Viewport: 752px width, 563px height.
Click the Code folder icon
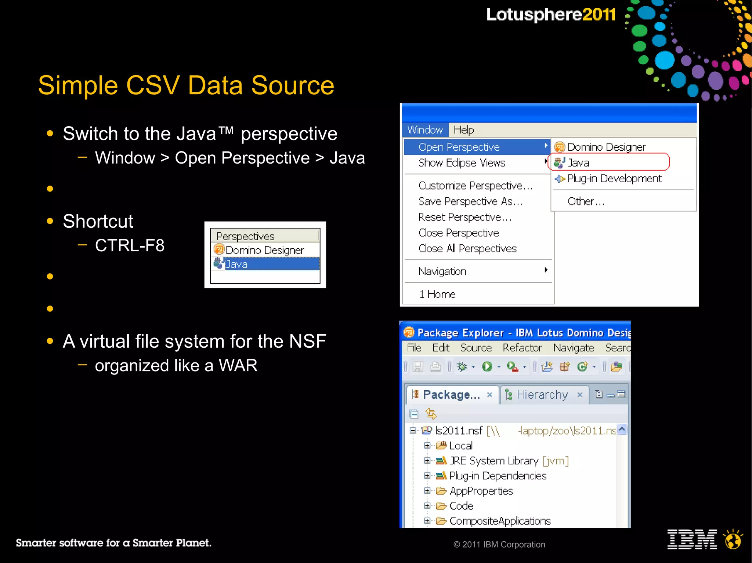coord(441,506)
